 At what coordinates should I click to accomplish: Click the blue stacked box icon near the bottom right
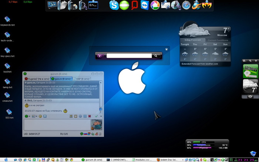tap(253, 153)
